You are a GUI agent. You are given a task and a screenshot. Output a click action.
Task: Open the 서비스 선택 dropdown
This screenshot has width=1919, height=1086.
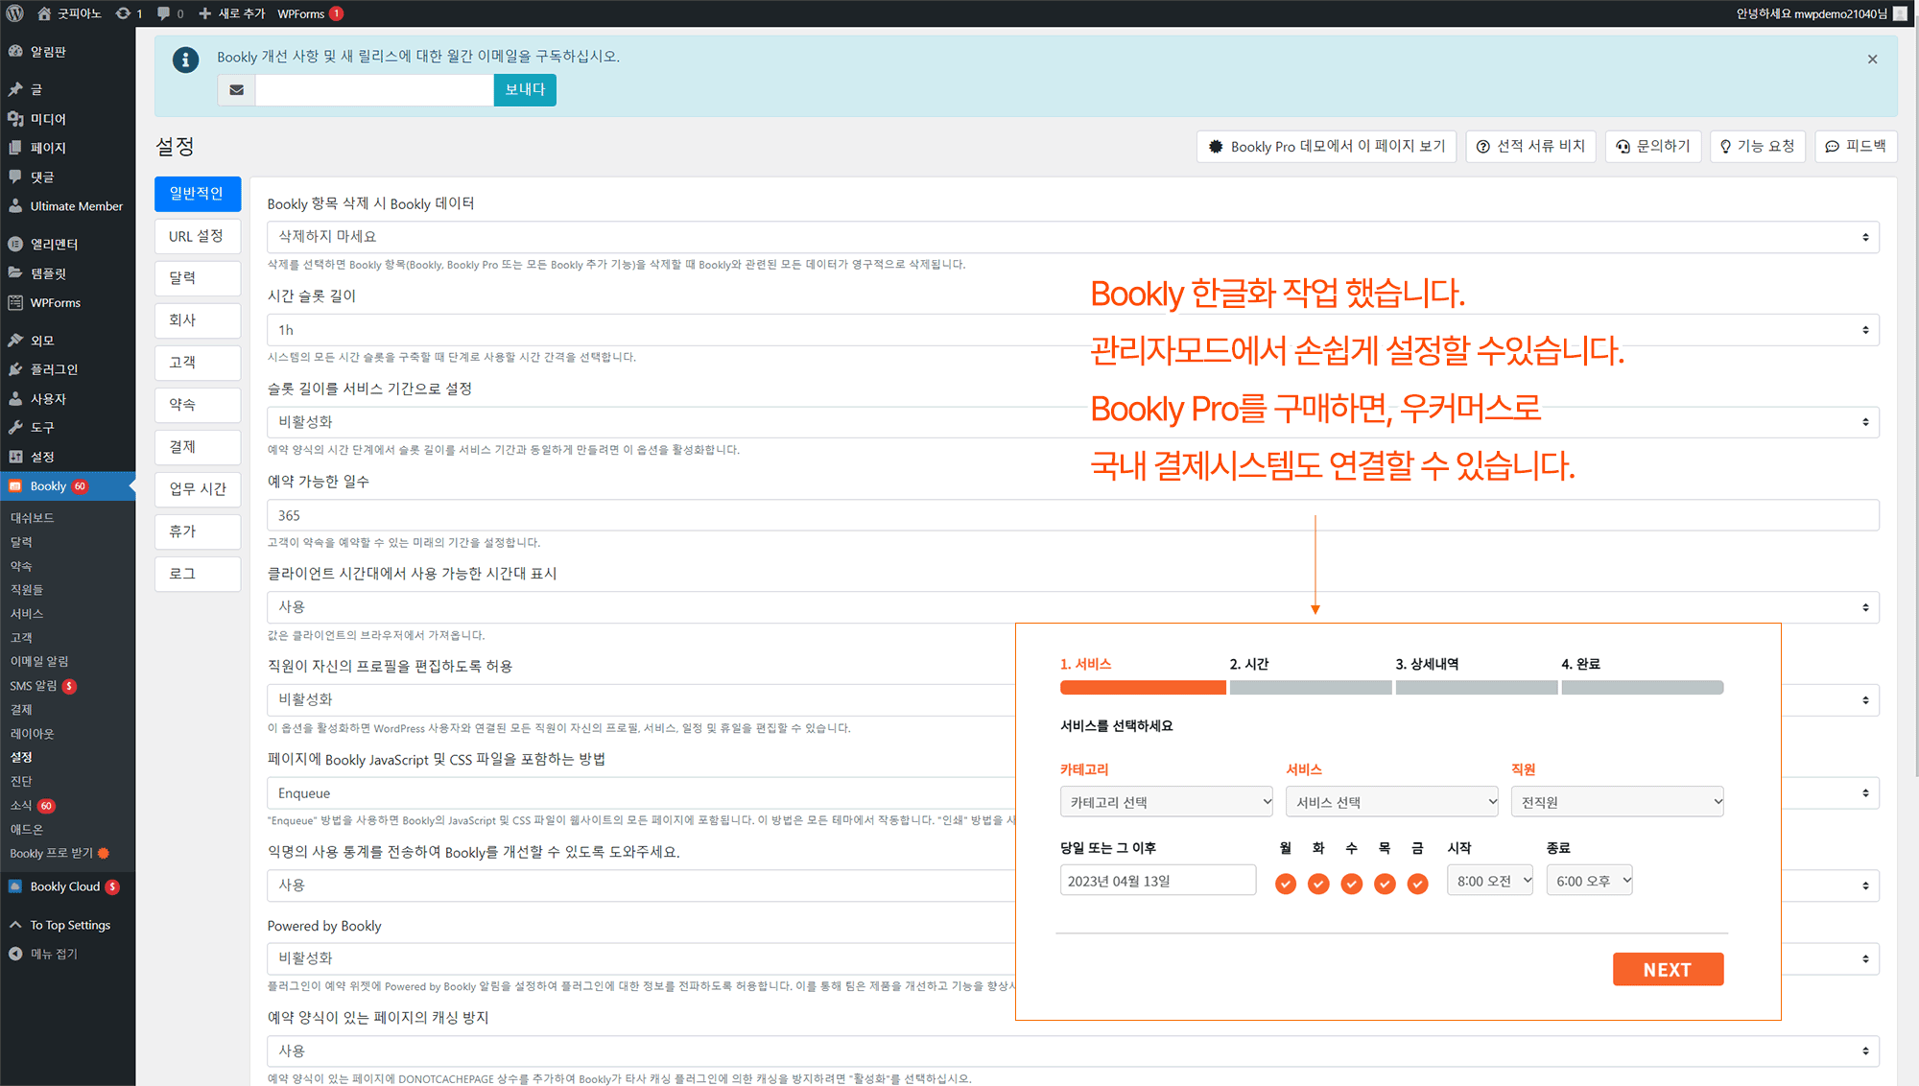click(x=1392, y=802)
